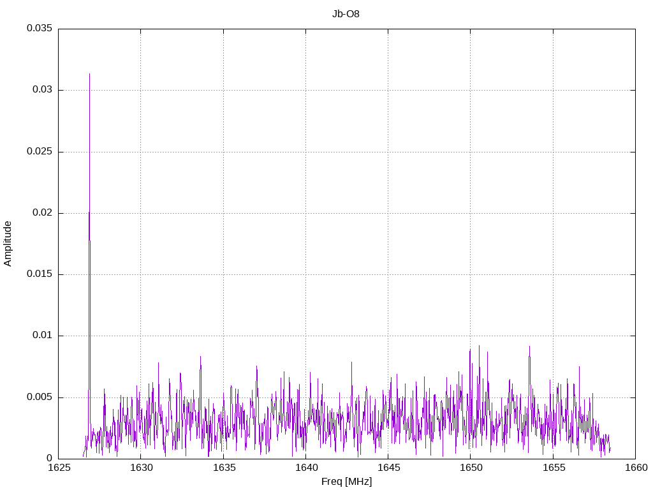Click the 0.015 y-axis tick label
Screen dimensions: 653x490
pyautogui.click(x=39, y=274)
